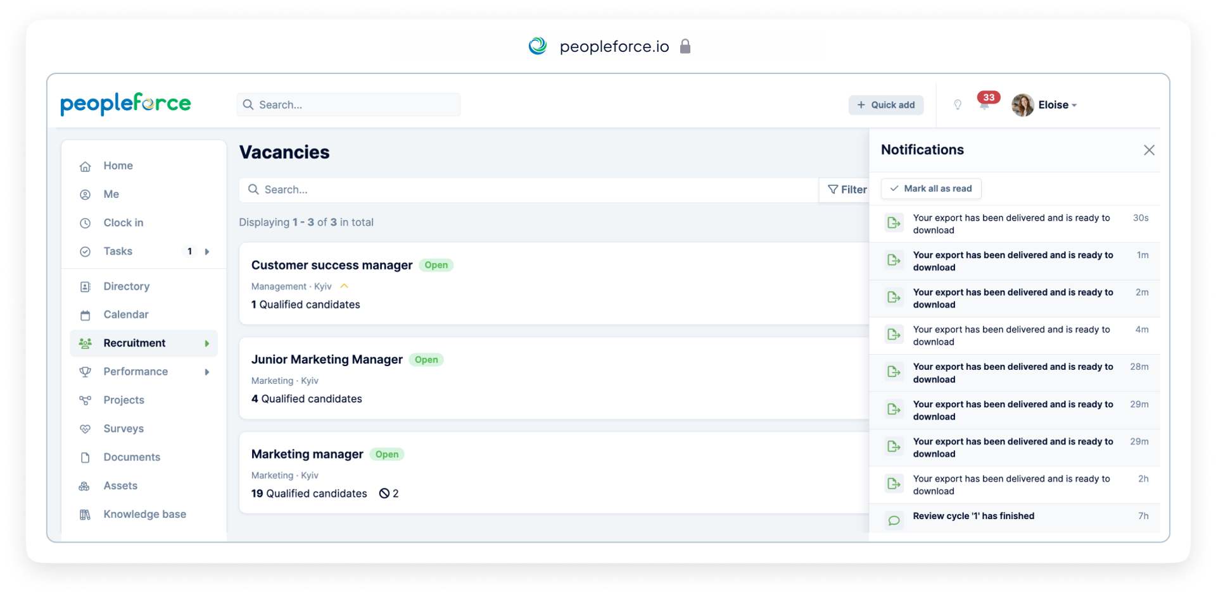Expand the Tasks submenu arrow
This screenshot has width=1216, height=595.
(x=207, y=252)
